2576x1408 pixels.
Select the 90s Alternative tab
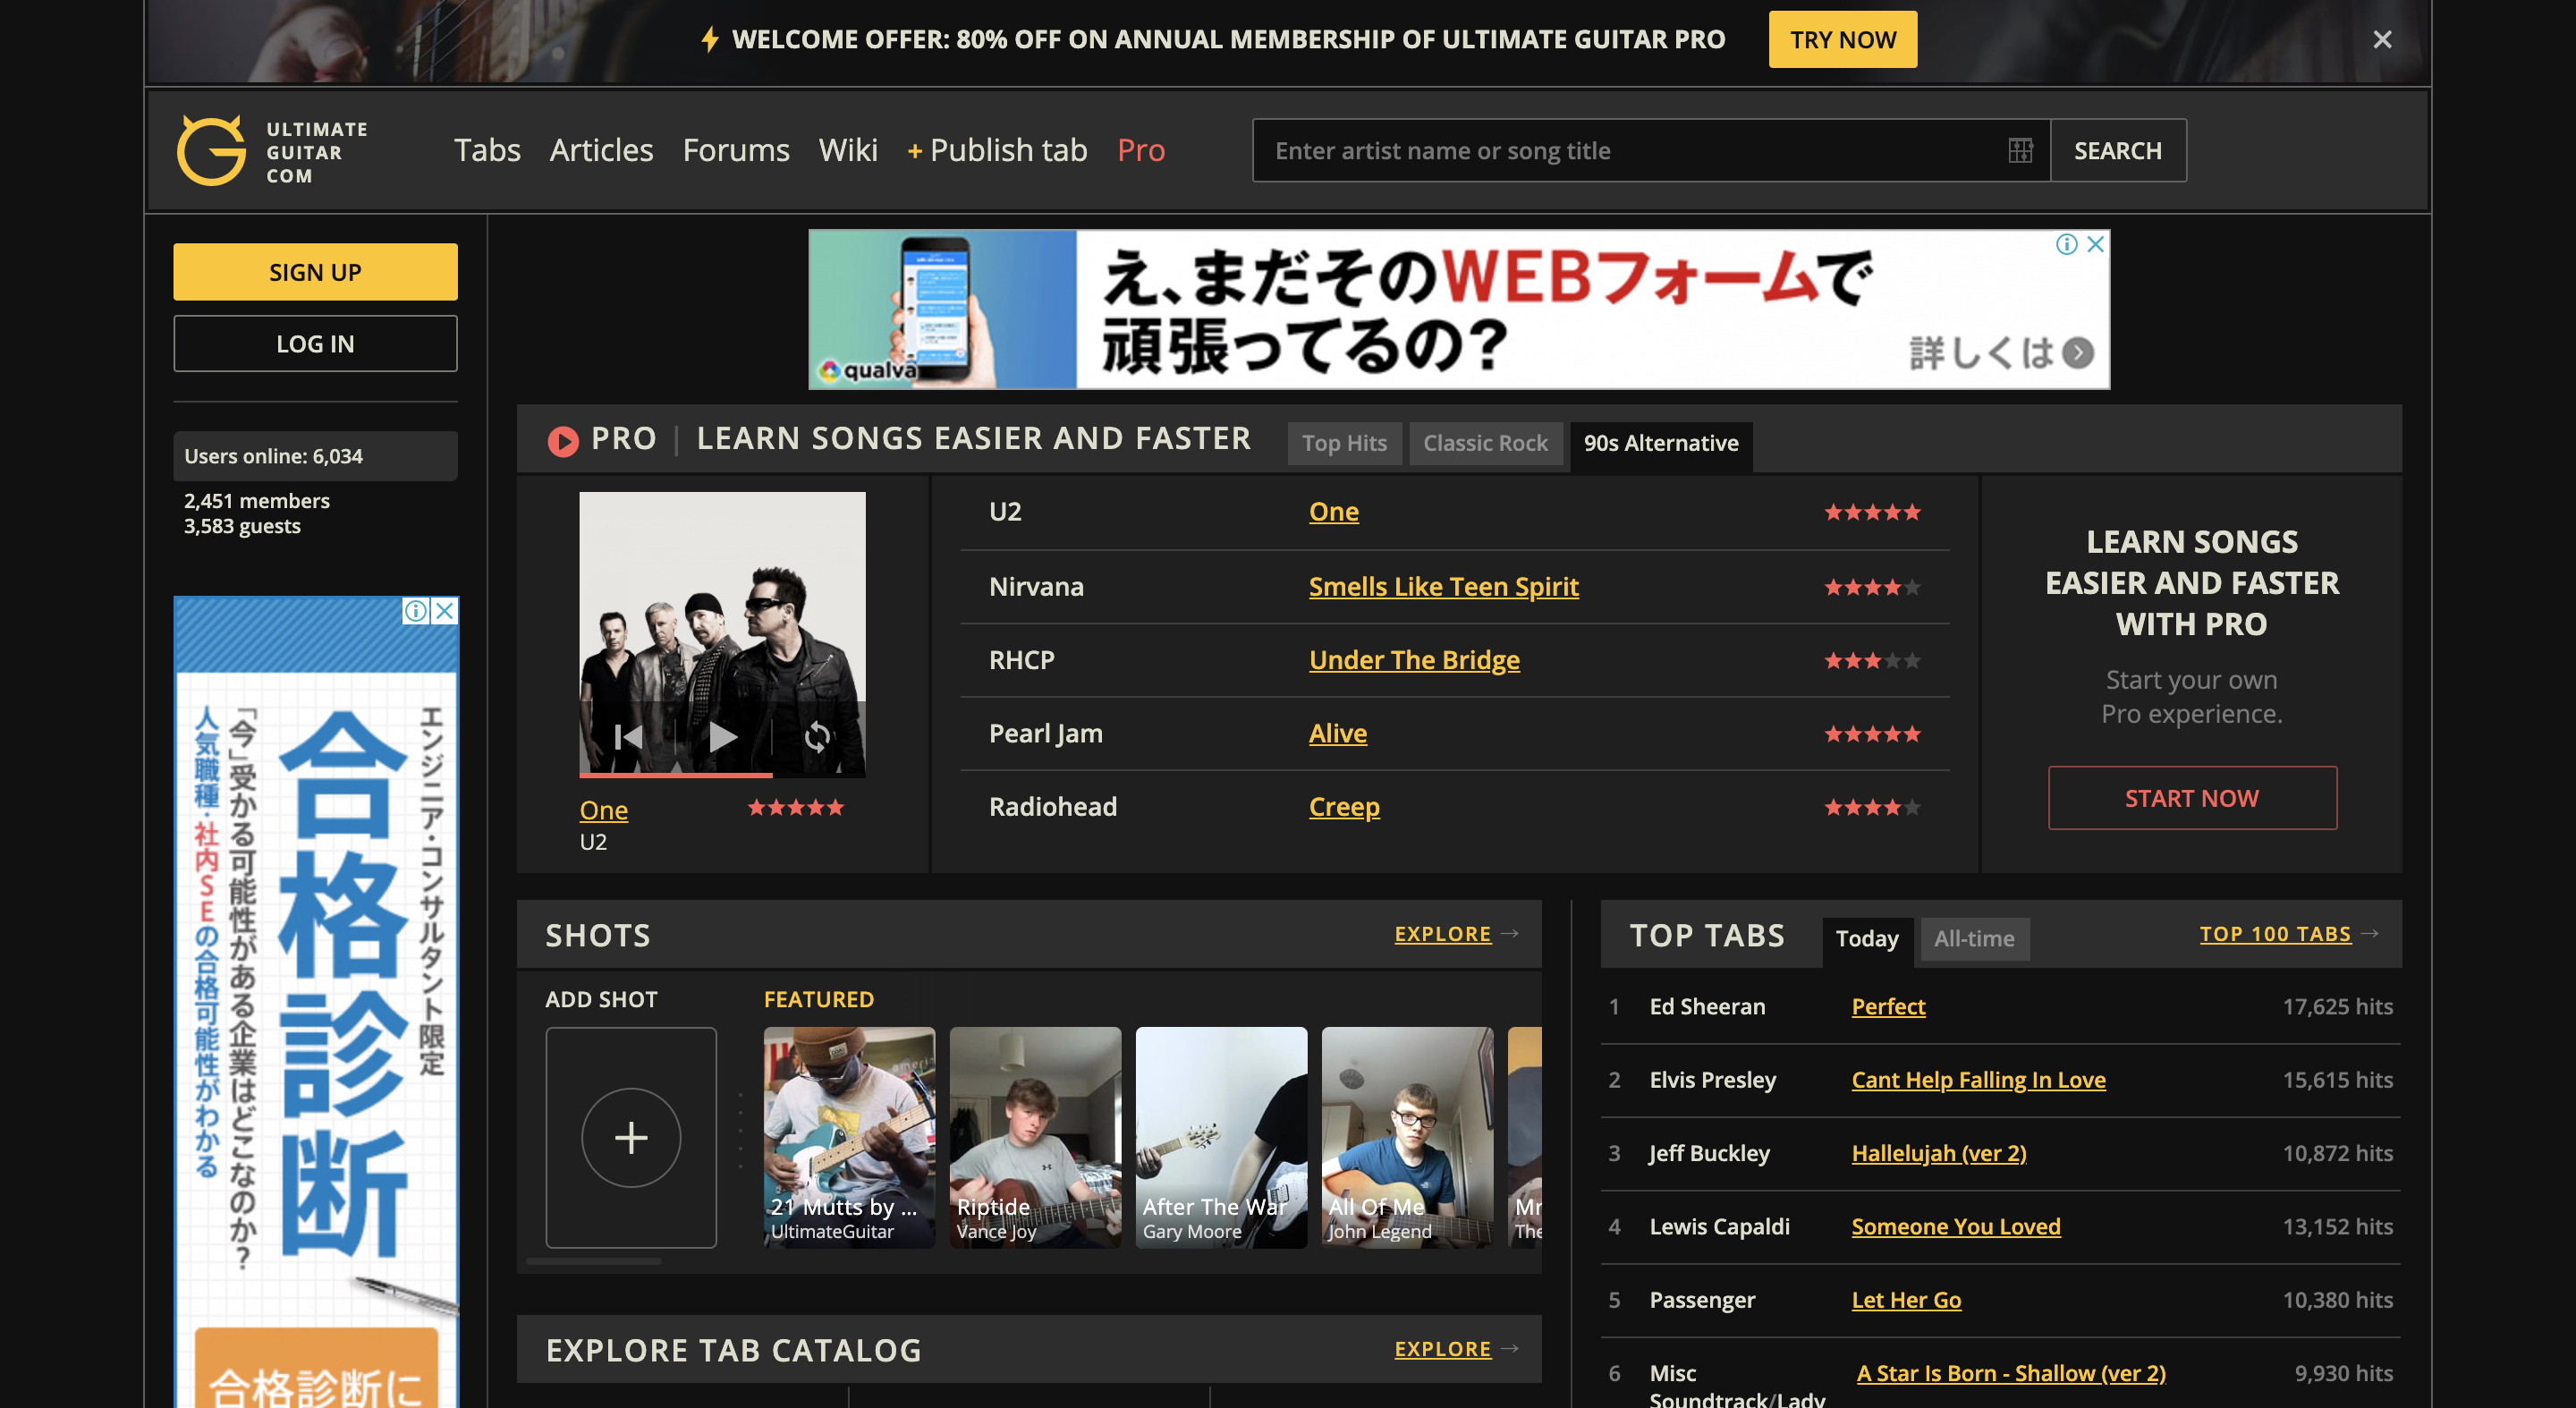pos(1661,443)
